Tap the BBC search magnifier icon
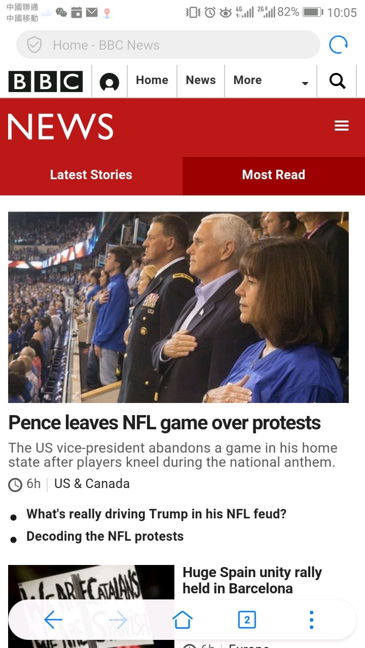Viewport: 365px width, 648px height. pos(337,80)
